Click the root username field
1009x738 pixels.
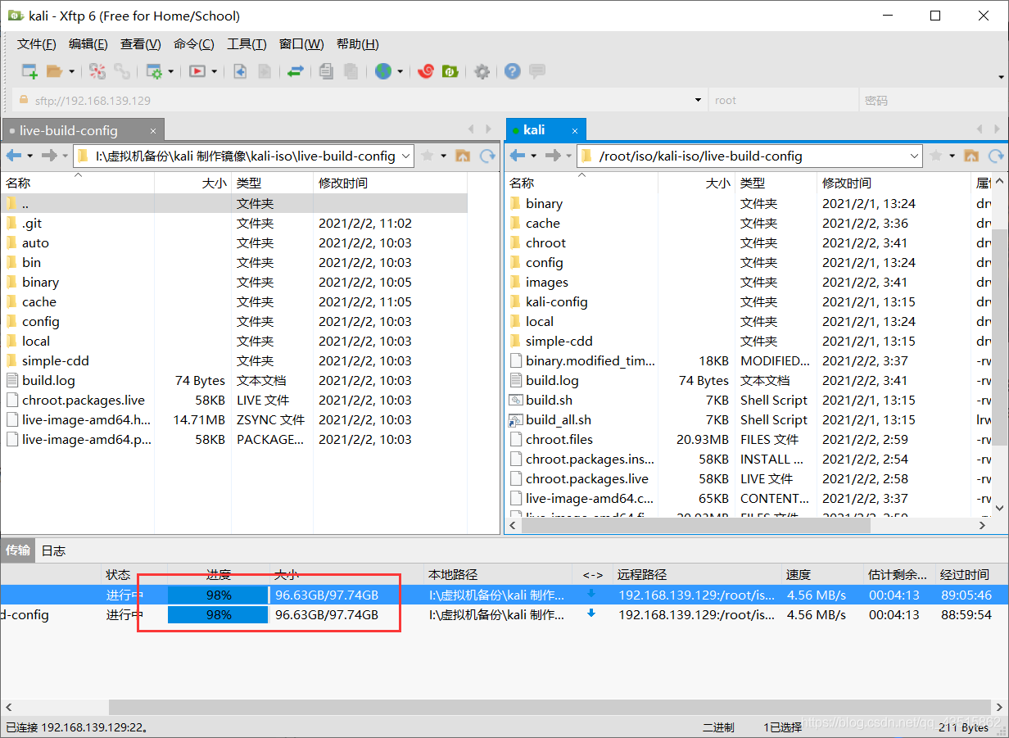783,100
